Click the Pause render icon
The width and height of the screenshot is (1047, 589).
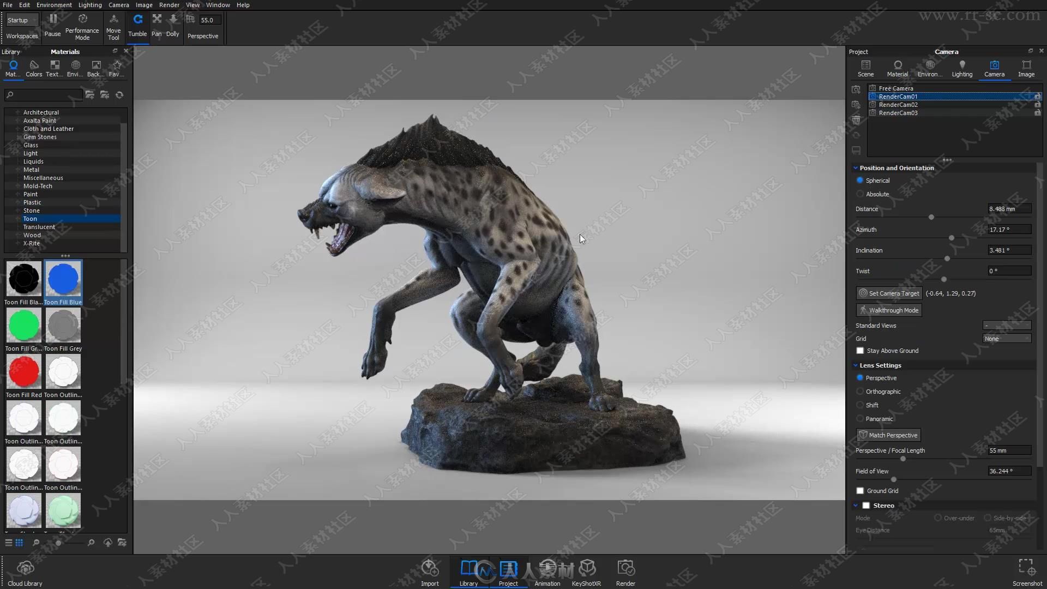[x=53, y=19]
